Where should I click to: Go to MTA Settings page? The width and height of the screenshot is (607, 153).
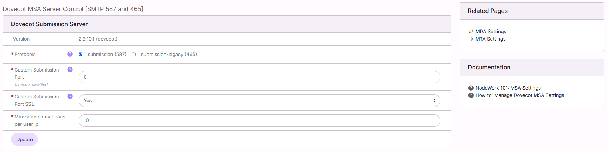coord(490,39)
